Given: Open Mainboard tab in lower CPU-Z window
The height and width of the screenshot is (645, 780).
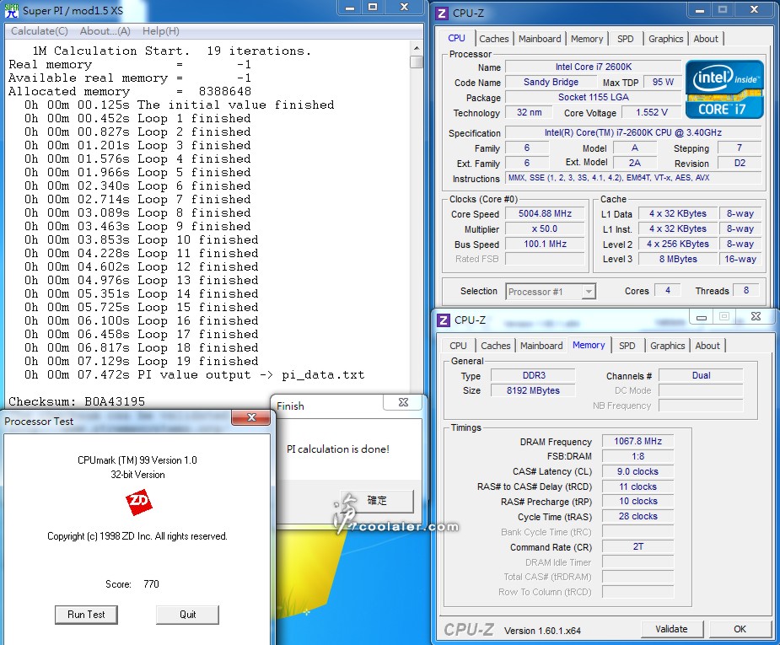Looking at the screenshot, I should (541, 346).
